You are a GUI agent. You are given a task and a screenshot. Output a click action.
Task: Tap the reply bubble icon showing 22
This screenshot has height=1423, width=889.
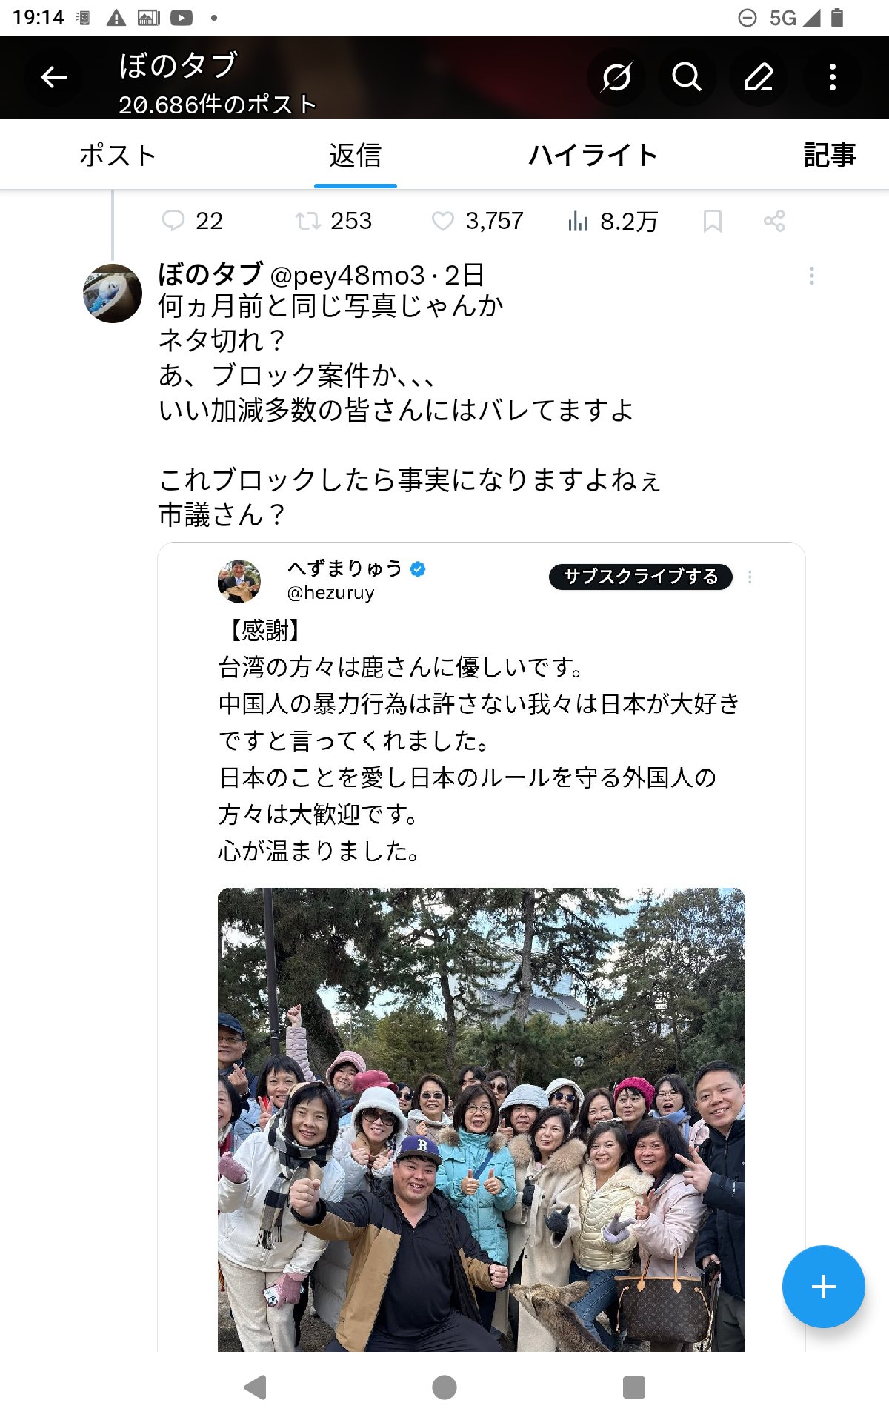pyautogui.click(x=173, y=221)
